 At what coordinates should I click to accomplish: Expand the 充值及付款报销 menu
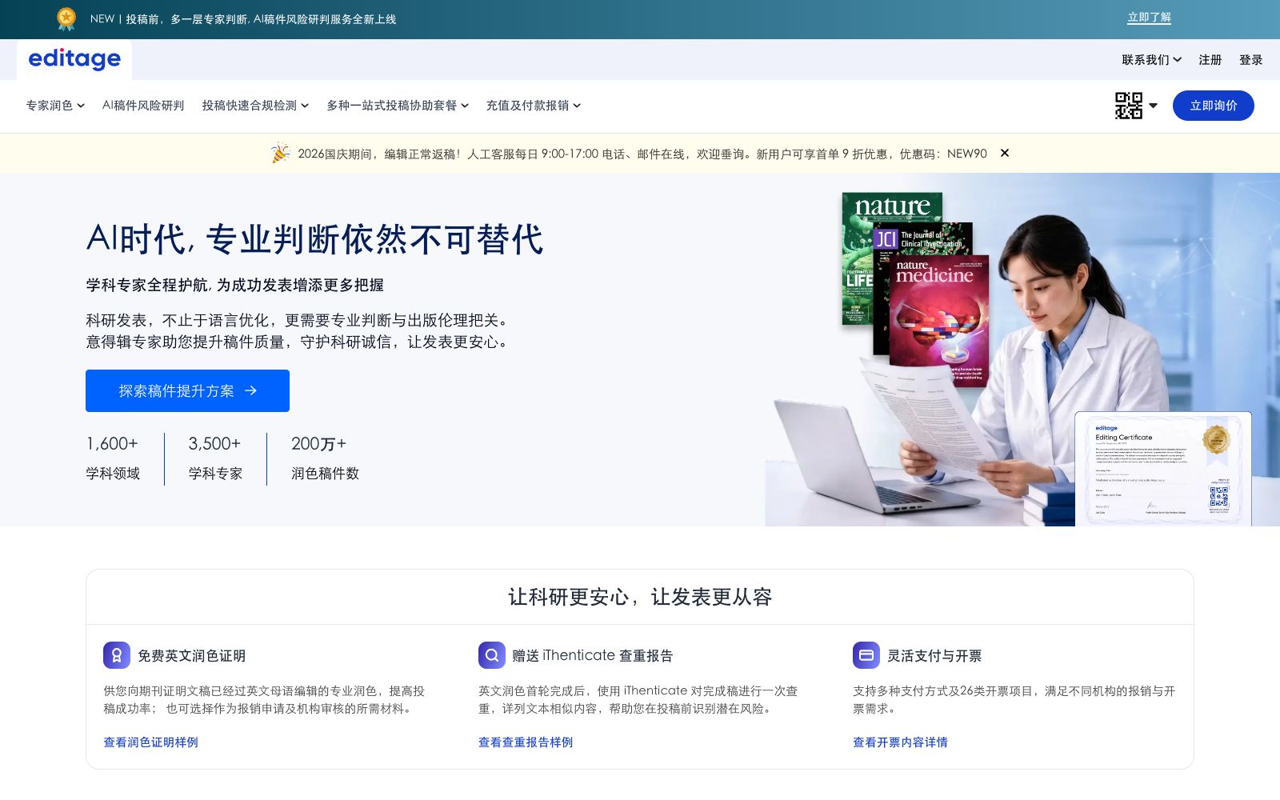pos(534,106)
